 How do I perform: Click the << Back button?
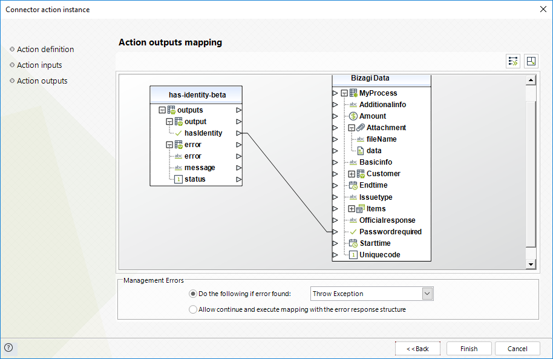click(x=417, y=349)
